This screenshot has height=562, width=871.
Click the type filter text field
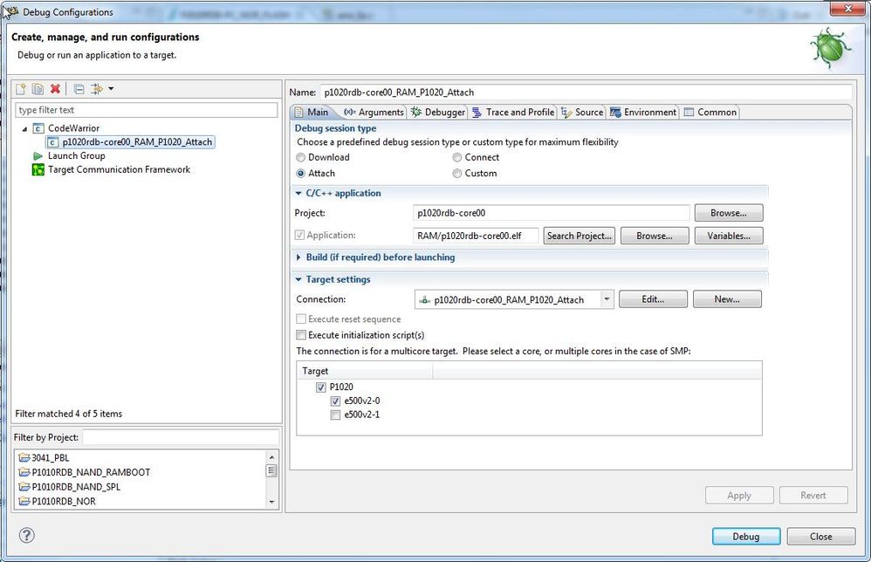(x=146, y=110)
